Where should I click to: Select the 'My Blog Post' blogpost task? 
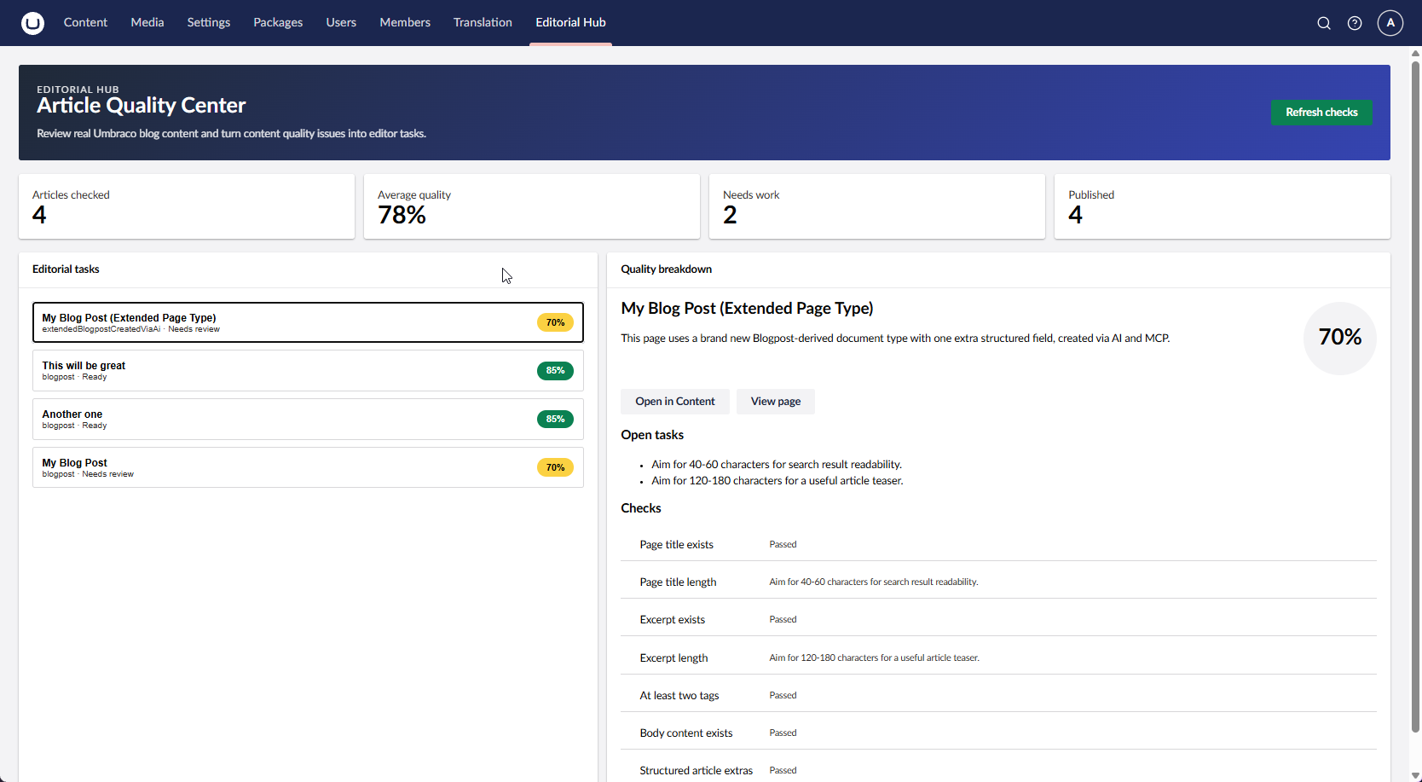click(x=308, y=467)
